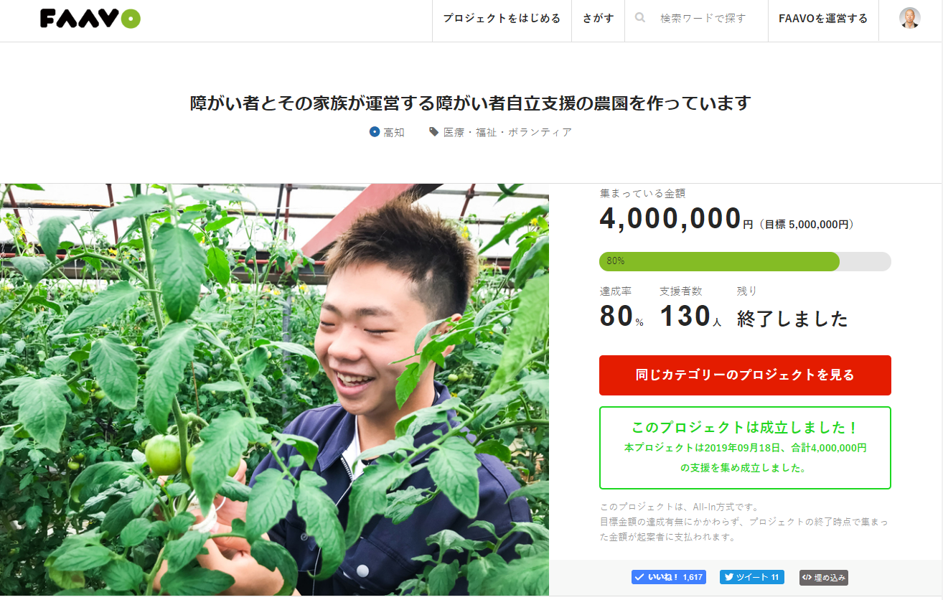Focus the 検索ワードで探す search field
This screenshot has height=600, width=943.
(x=703, y=19)
